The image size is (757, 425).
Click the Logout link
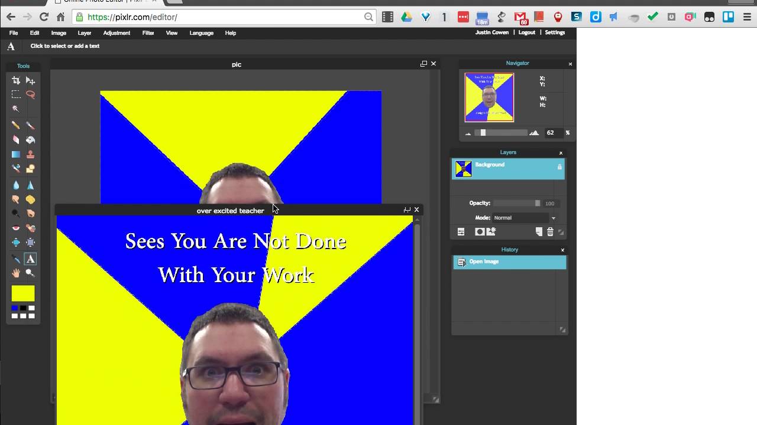coord(526,32)
